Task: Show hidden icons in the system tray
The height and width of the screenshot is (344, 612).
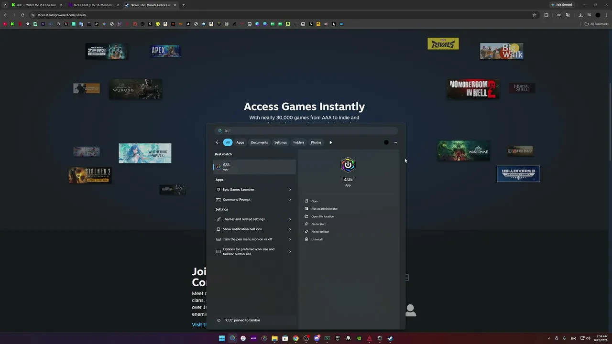Action: (x=549, y=338)
